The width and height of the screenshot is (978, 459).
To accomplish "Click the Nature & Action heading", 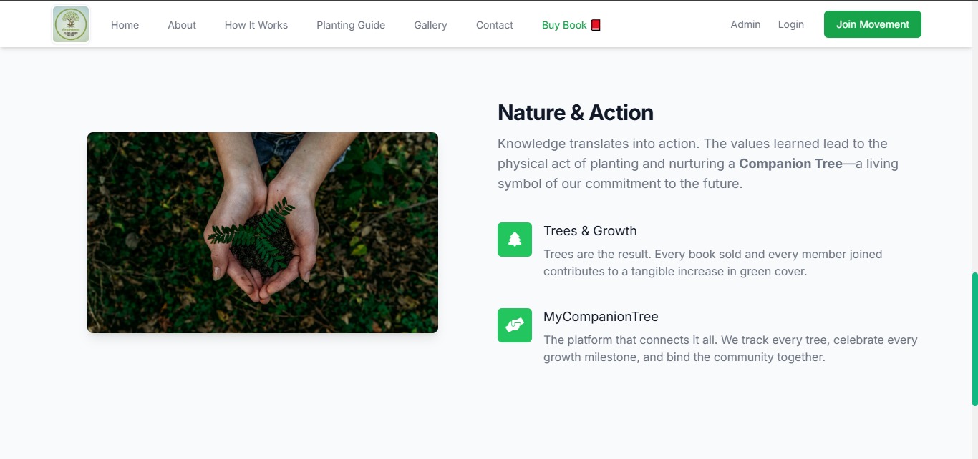I will (576, 112).
